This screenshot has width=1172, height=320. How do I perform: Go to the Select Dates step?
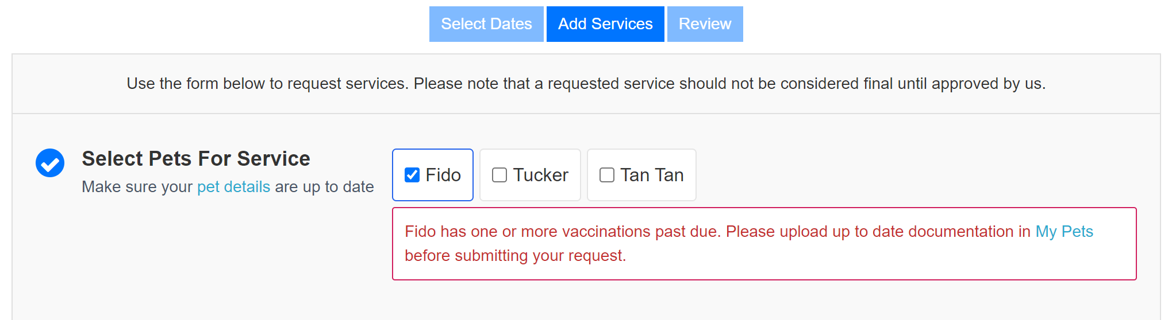486,24
